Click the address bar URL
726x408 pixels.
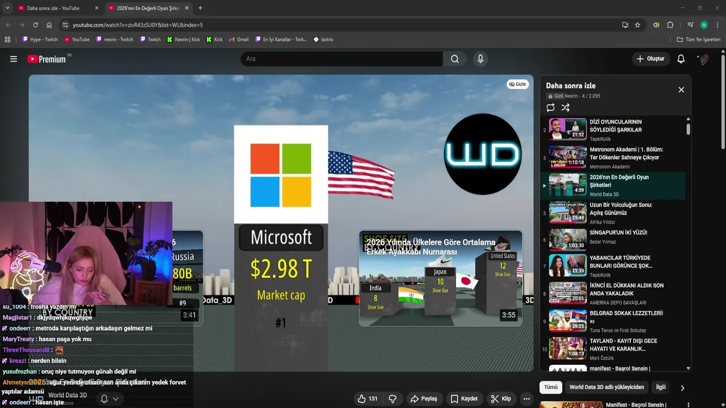137,25
